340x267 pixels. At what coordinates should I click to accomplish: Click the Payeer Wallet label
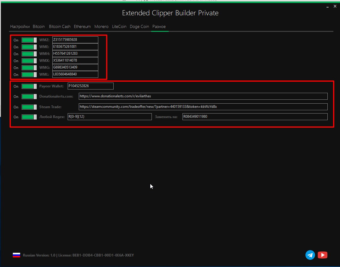click(51, 86)
